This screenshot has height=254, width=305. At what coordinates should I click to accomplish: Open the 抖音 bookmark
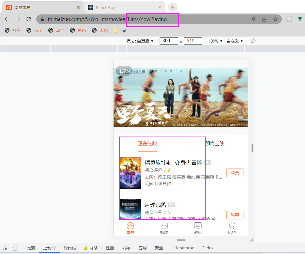click(13, 30)
